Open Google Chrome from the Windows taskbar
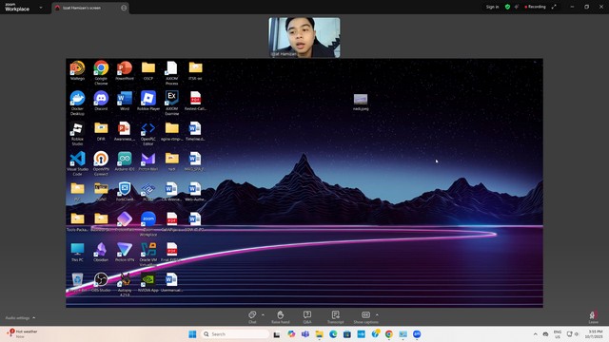Viewport: 609px width, 342px height. 389,334
